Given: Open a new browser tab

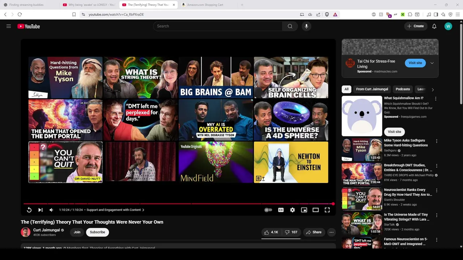Looking at the screenshot, I should point(242,5).
